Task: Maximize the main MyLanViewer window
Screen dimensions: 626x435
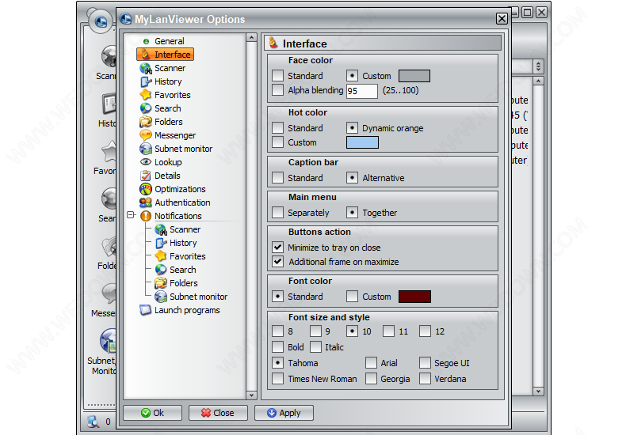Action: pos(527,13)
